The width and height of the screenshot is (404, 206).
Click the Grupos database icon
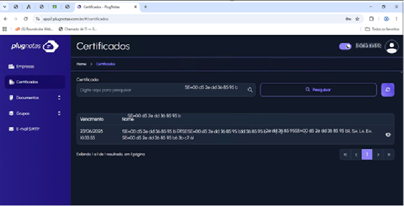(x=11, y=114)
